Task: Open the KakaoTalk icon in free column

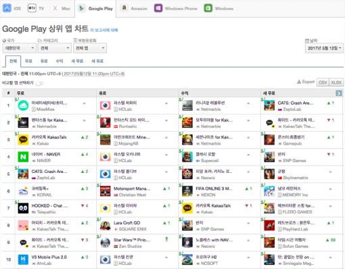Action: 23,140
